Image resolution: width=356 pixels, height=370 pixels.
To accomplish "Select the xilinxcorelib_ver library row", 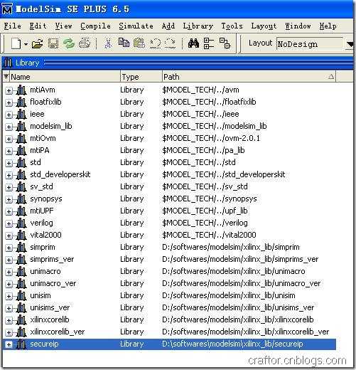I will (x=169, y=332).
